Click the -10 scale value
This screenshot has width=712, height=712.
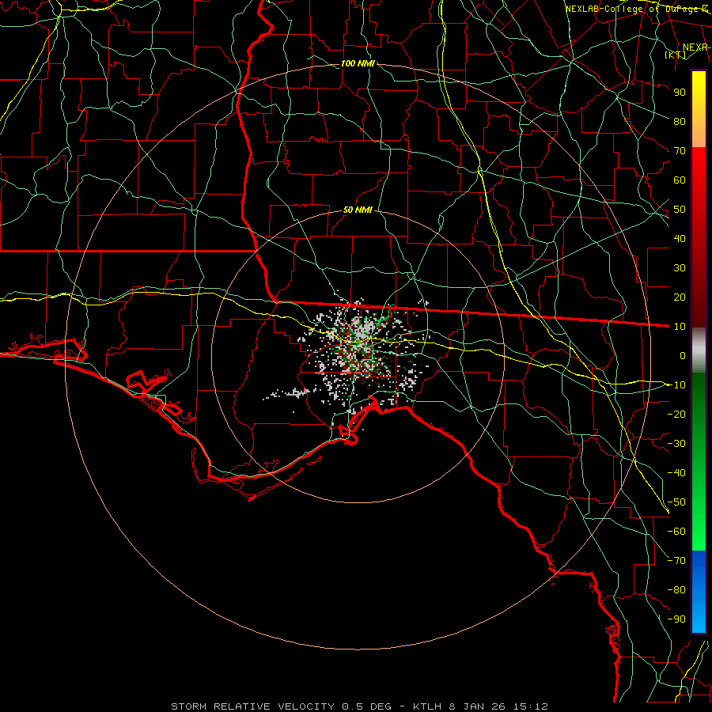[676, 385]
